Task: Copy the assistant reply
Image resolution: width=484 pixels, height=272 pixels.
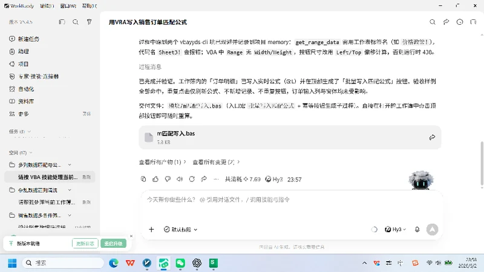Action: tap(143, 179)
